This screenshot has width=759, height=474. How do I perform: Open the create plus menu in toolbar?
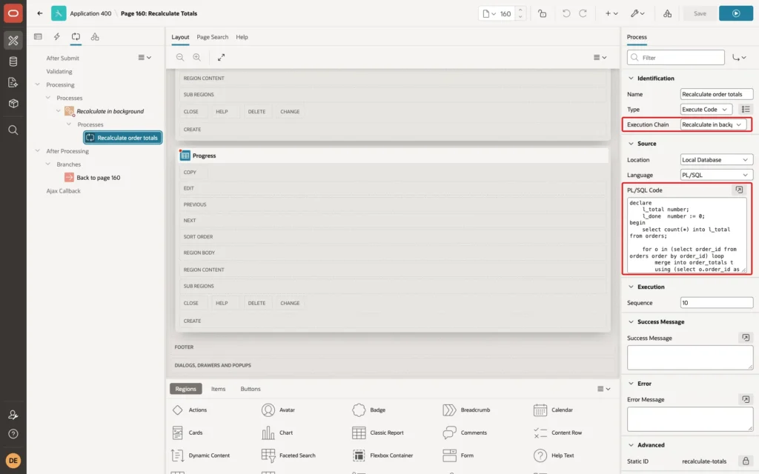pyautogui.click(x=611, y=13)
